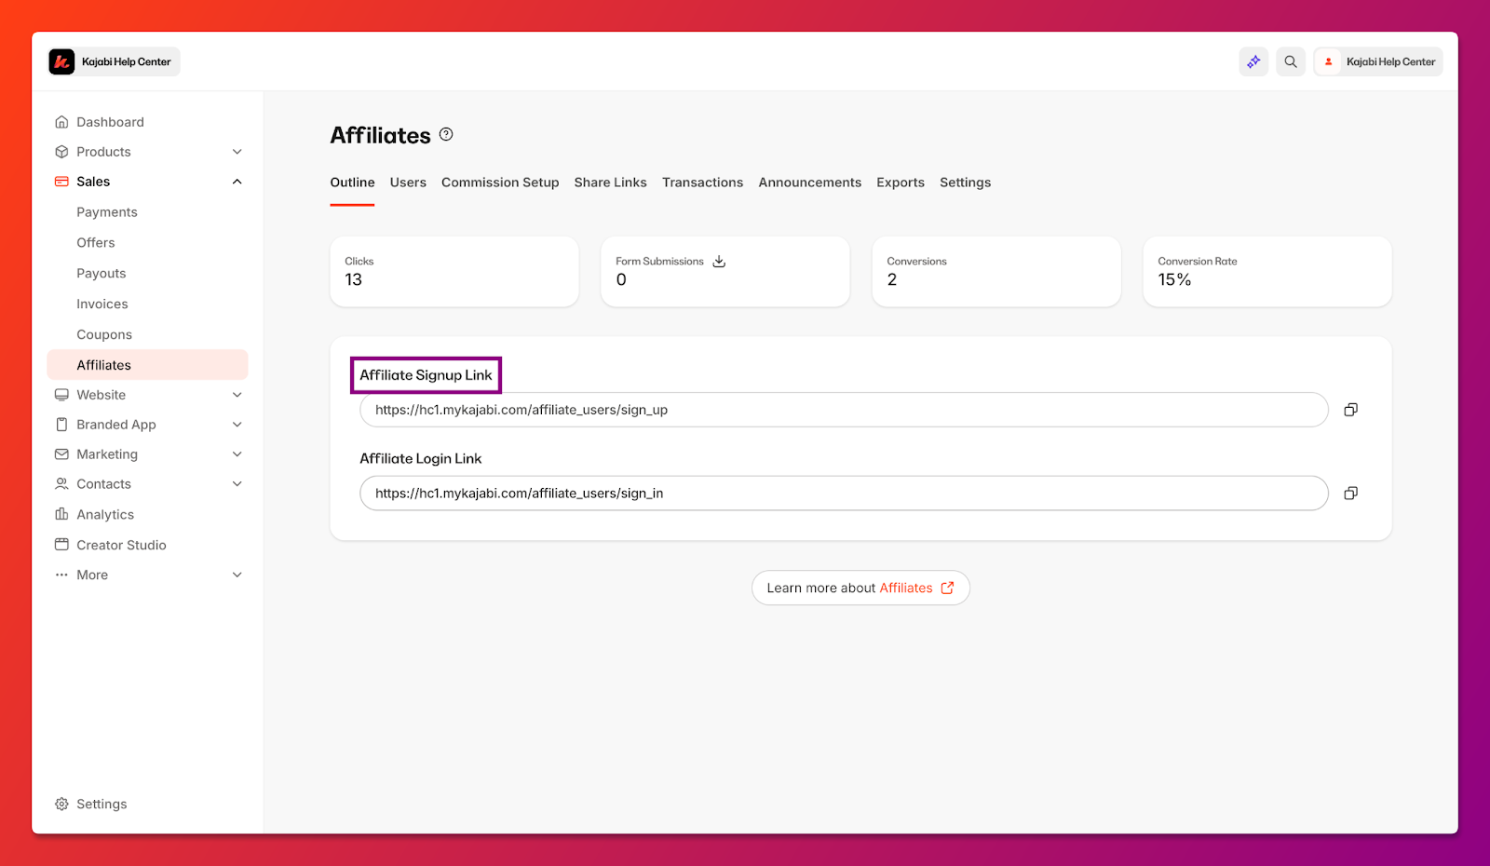Expand the Products sidebar section

pyautogui.click(x=237, y=152)
